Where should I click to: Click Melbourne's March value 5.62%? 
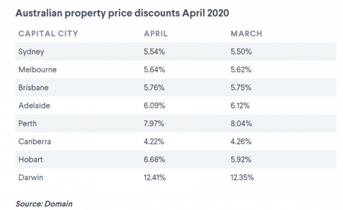[241, 70]
